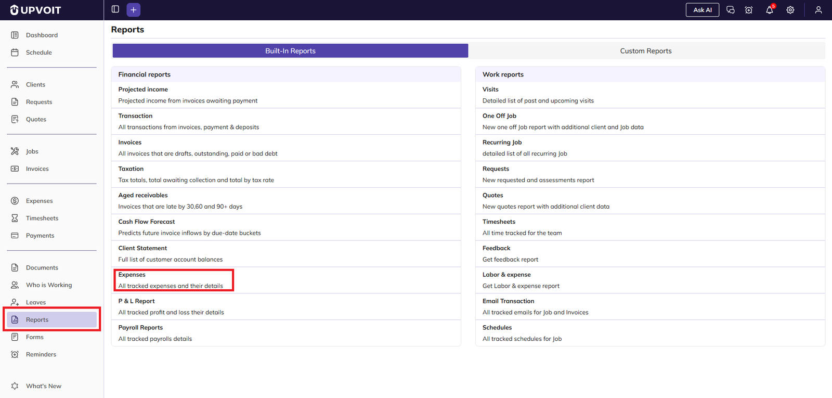Image resolution: width=832 pixels, height=398 pixels.
Task: Select the Built-In Reports tab
Action: coord(290,51)
